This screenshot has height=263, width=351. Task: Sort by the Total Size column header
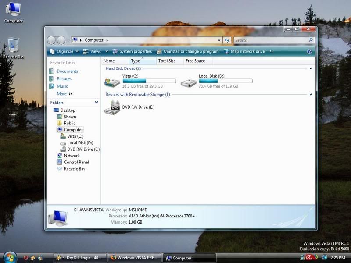click(170, 61)
